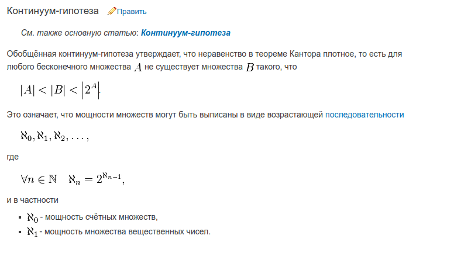Click the formula with ∀n ∈ ℕ
Screen dimensions: 454x256
point(73,179)
